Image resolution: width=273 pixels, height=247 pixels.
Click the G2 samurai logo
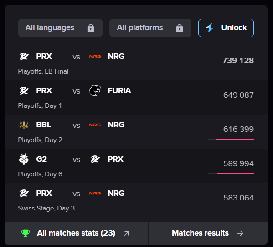24,159
